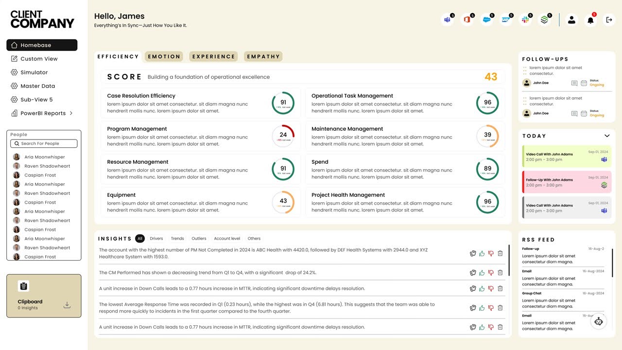Screen dimensions: 622x350
Task: Open the green layered-stack app icon in header
Action: (545, 20)
